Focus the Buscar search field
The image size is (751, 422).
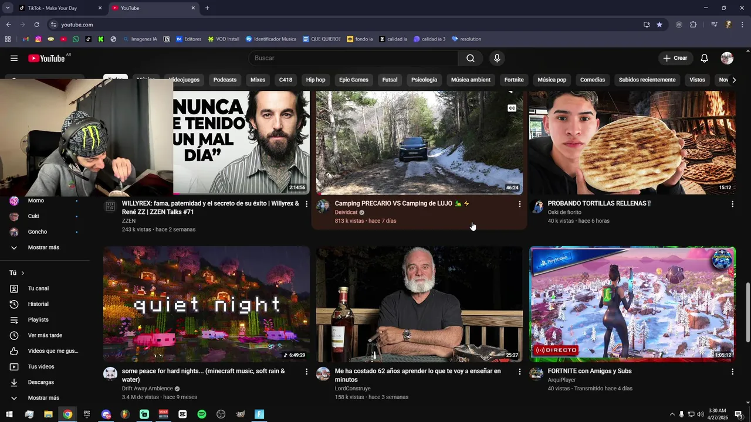coord(354,58)
